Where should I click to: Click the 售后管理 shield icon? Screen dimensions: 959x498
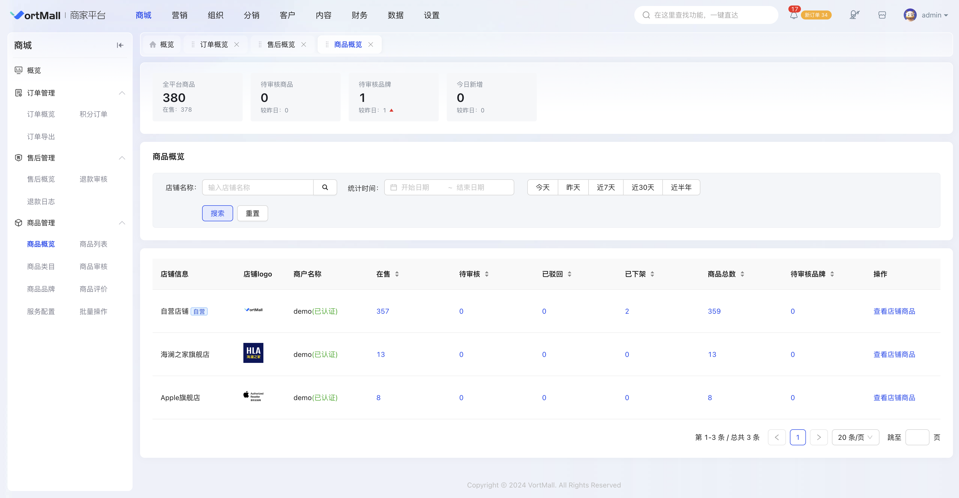[x=18, y=158]
